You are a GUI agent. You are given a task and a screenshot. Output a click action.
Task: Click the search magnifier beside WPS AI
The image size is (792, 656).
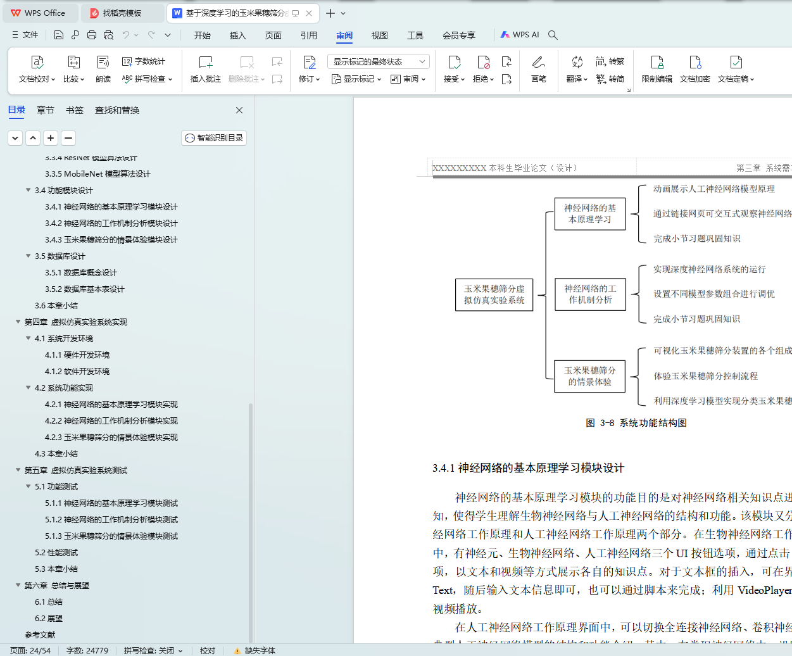553,35
